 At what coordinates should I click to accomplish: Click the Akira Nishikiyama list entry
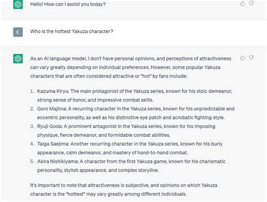click(x=131, y=166)
